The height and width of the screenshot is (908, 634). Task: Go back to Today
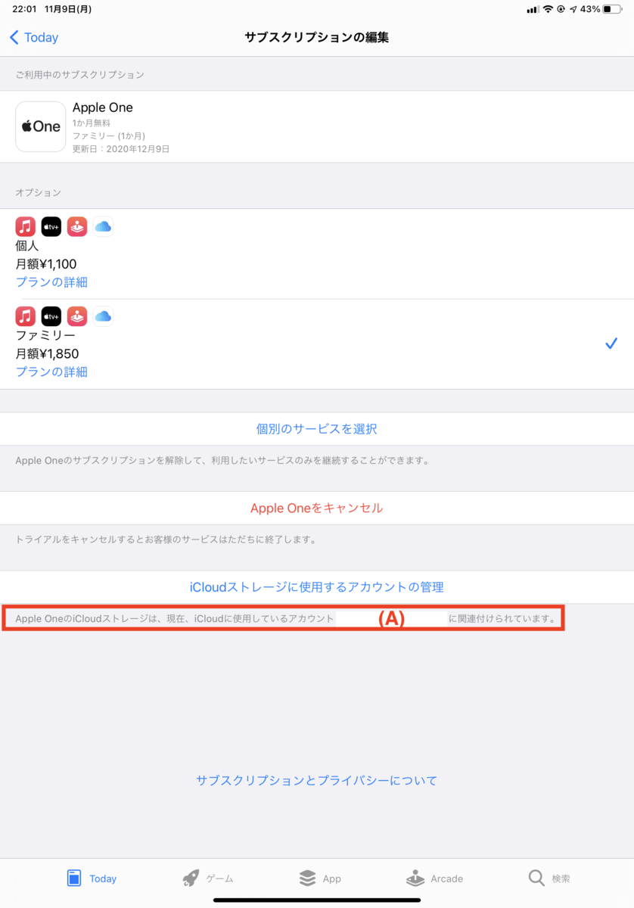33,37
